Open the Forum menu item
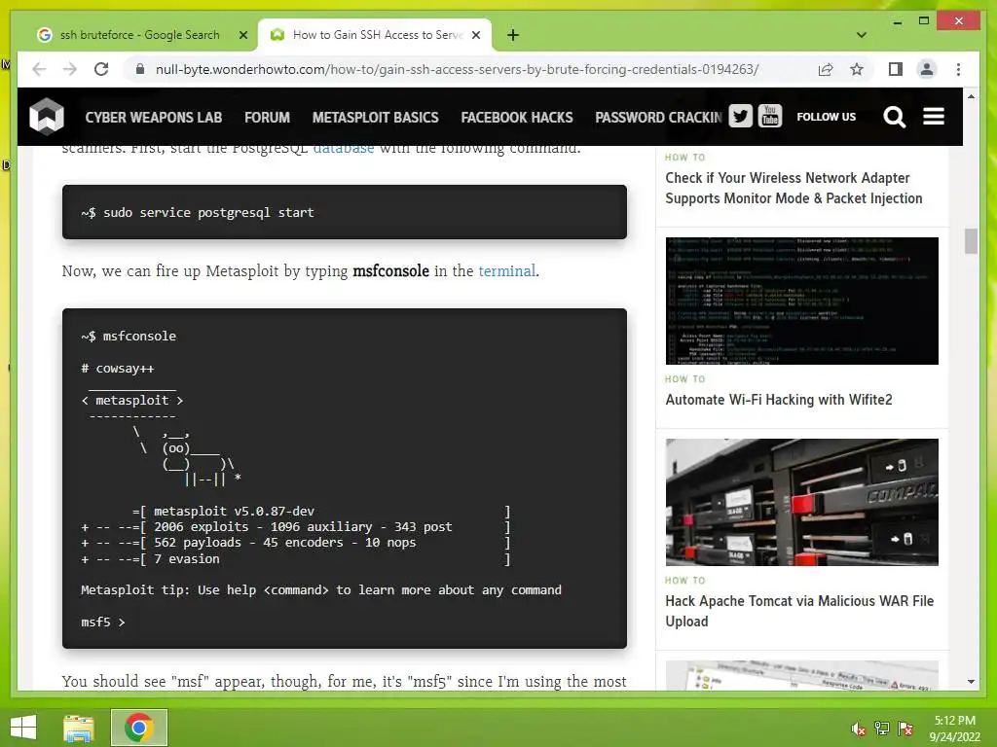The height and width of the screenshot is (747, 997). (267, 118)
